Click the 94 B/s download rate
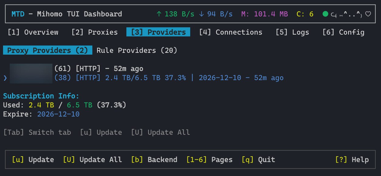 pos(220,14)
